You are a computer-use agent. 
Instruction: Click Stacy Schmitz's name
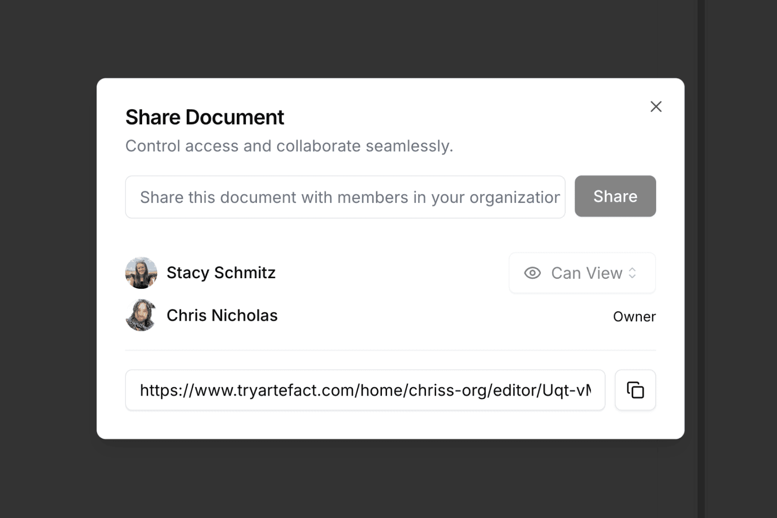coord(221,273)
